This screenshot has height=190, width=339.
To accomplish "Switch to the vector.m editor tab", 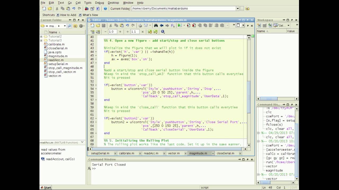I will (x=174, y=153).
